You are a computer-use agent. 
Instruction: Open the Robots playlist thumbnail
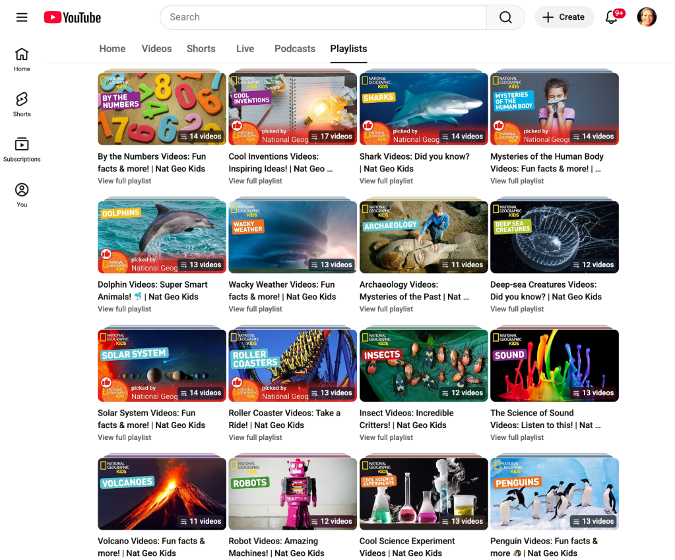pyautogui.click(x=292, y=493)
